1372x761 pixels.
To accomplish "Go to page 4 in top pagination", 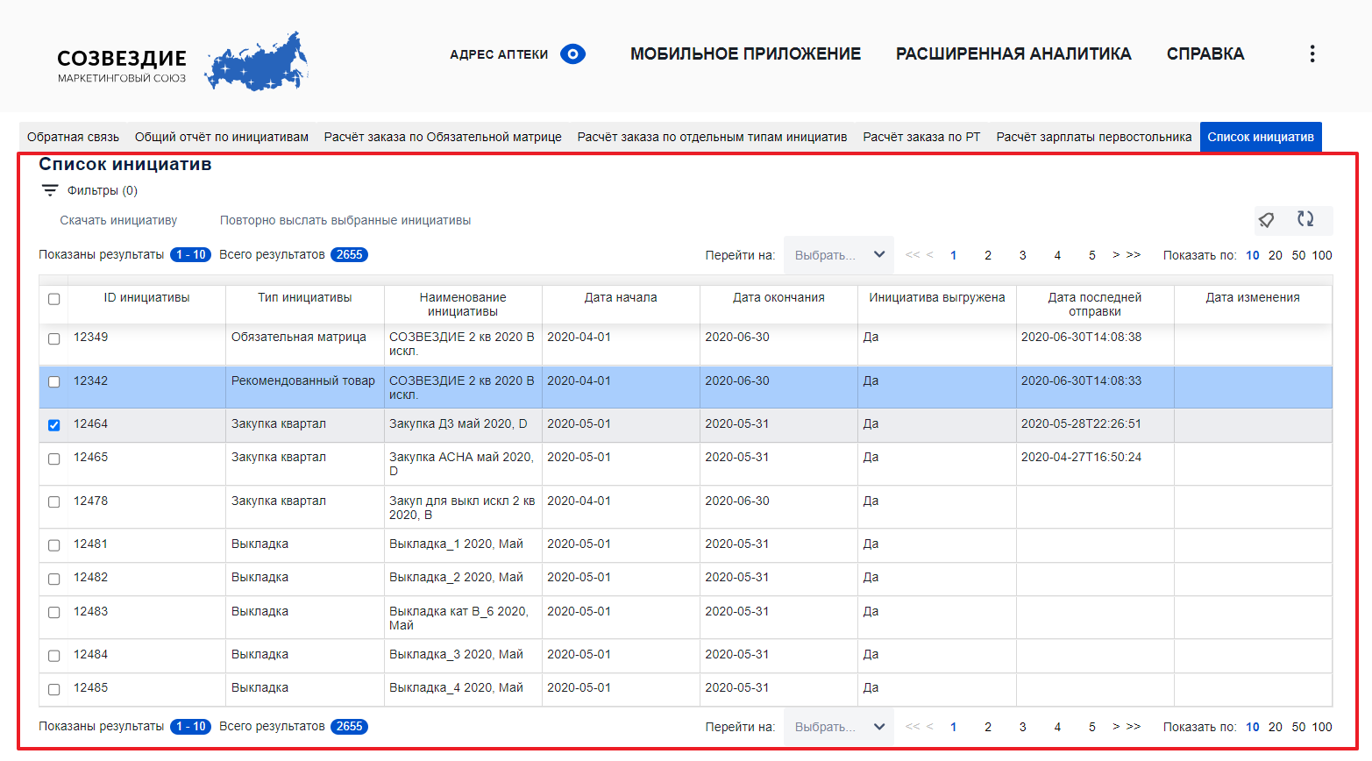I will (1057, 255).
